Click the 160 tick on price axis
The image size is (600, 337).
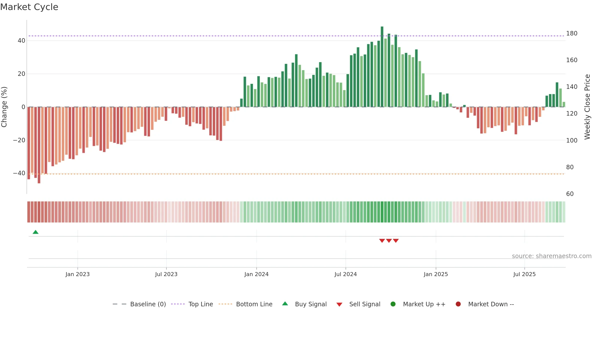coord(572,60)
